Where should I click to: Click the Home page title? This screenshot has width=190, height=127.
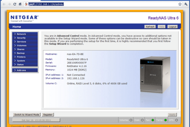click(x=17, y=27)
